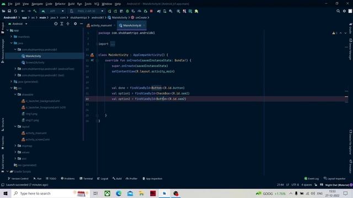
Task: Click the Profile app gauge icon
Action: pyautogui.click(x=140, y=11)
